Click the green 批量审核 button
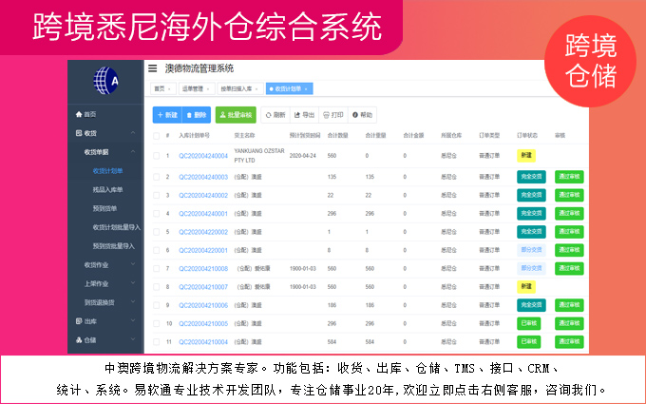Image resolution: width=646 pixels, height=404 pixels. pyautogui.click(x=235, y=114)
